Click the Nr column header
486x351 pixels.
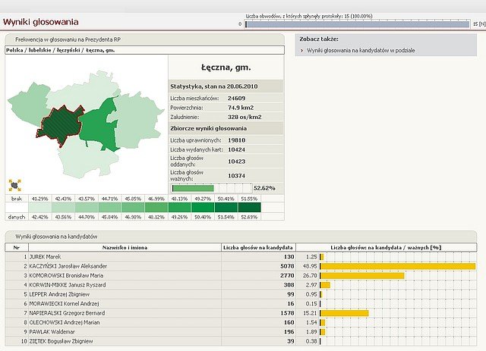(x=15, y=247)
